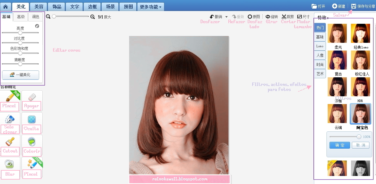Screen dimensions: 376x184
Task: Click the 色彩饱和度 saturation slider
Action: click(20, 53)
